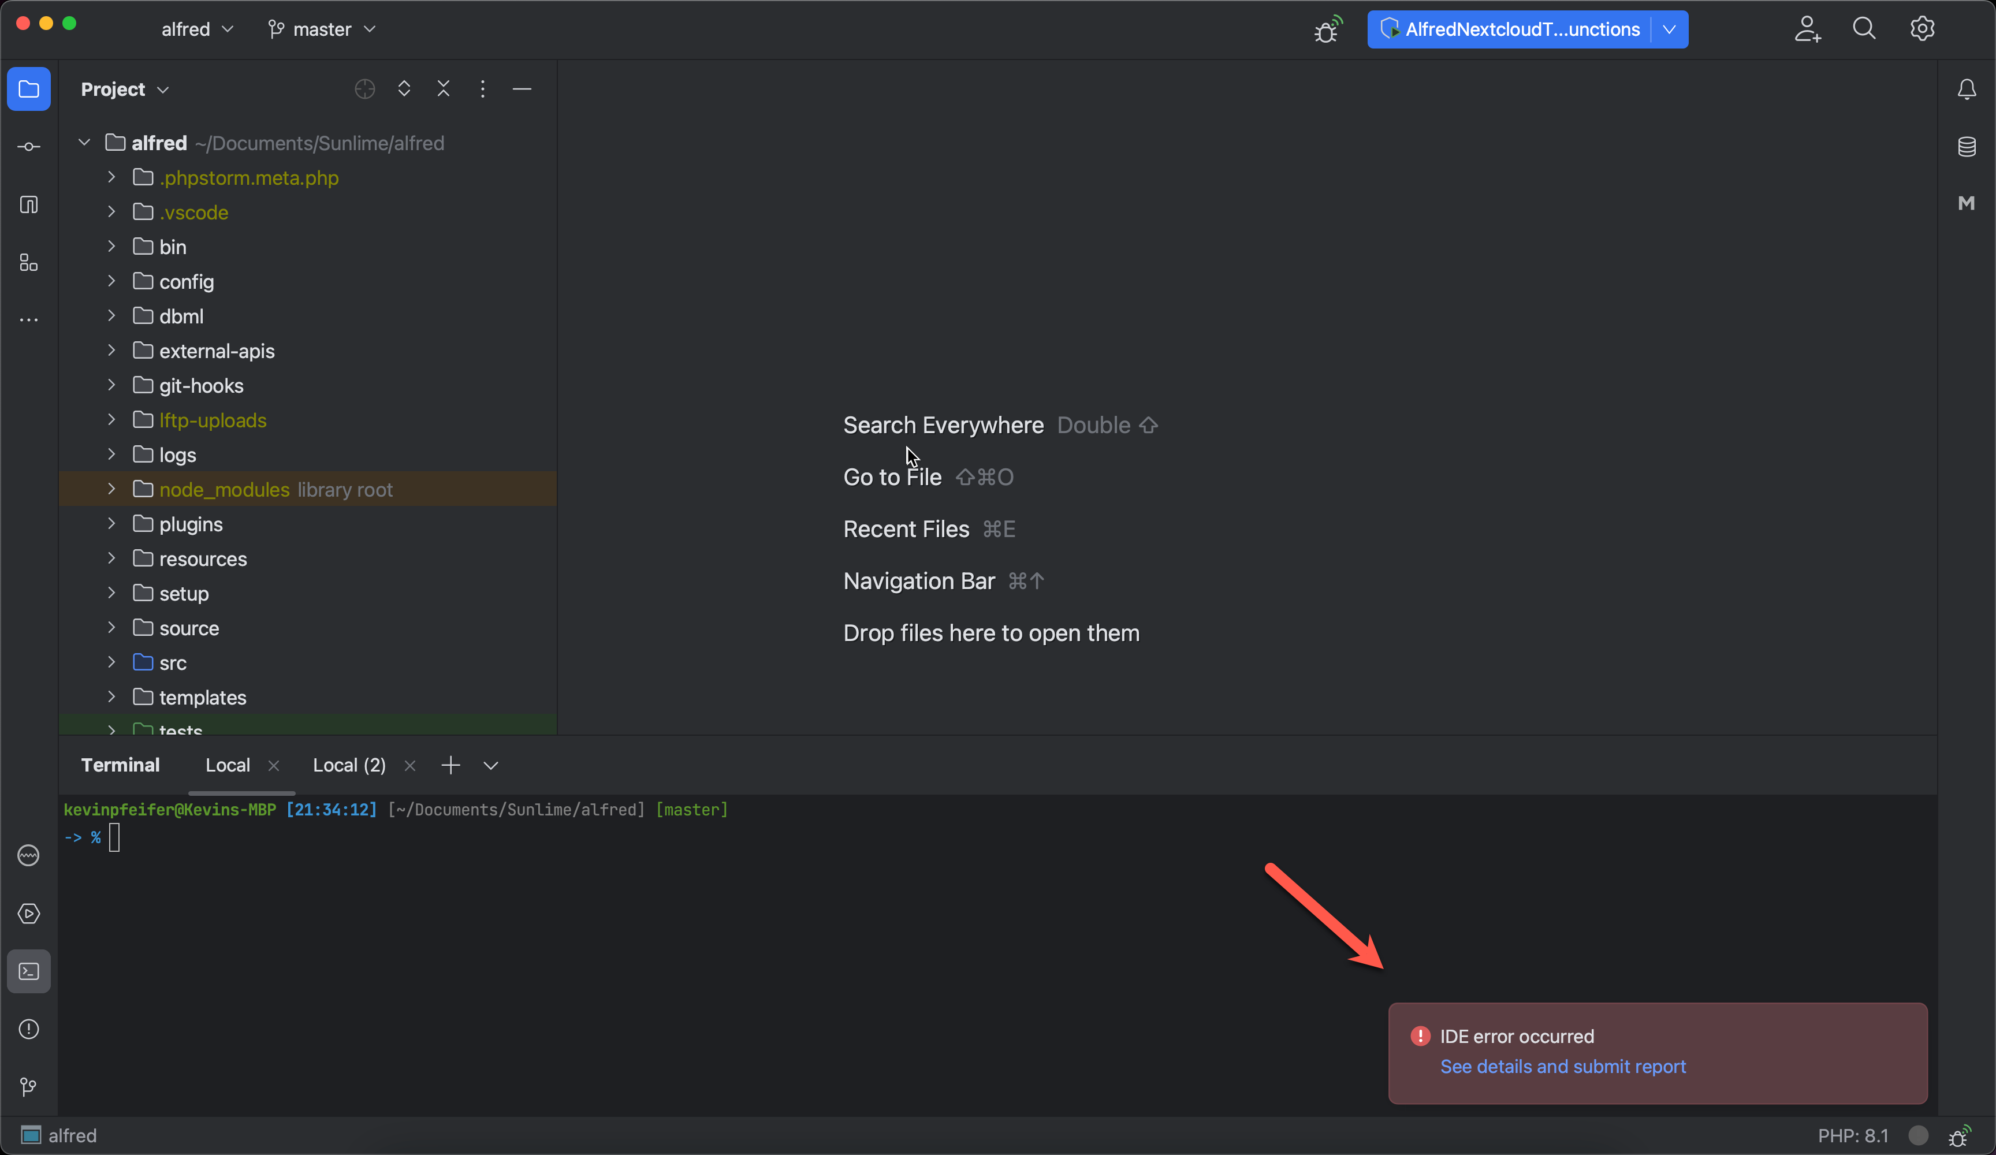Open the run configuration dropdown arrow
Screen dimensions: 1996x1155
click(x=1669, y=29)
